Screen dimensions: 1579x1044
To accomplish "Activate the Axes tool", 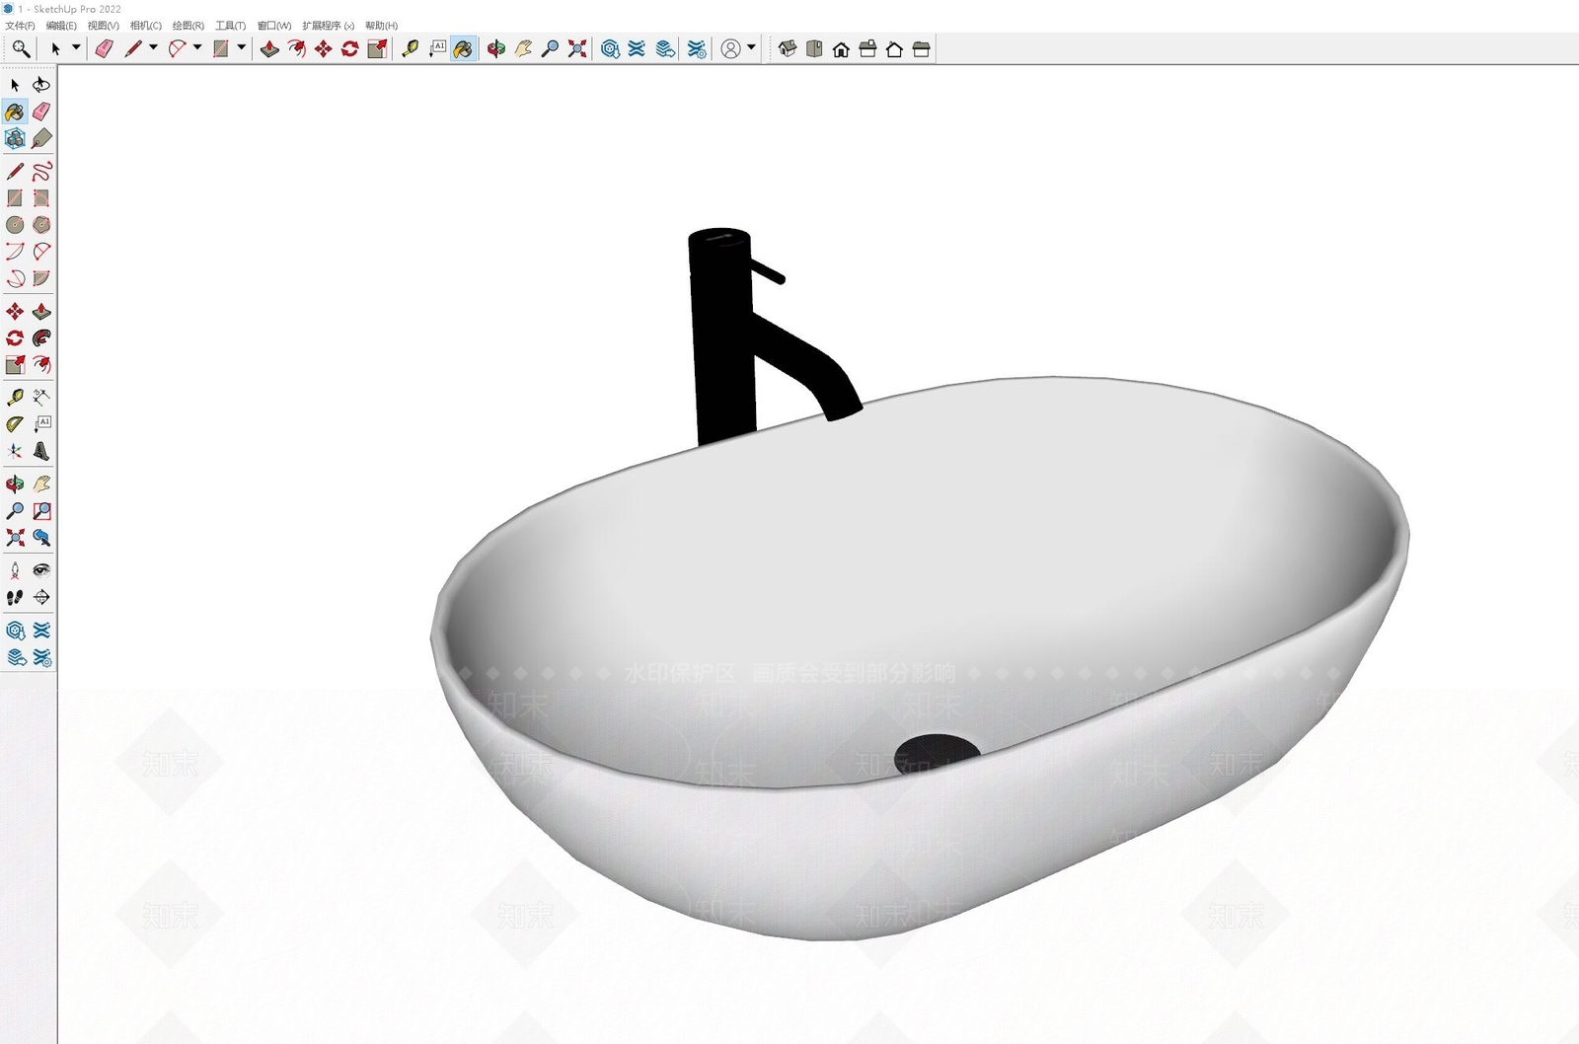I will [15, 451].
